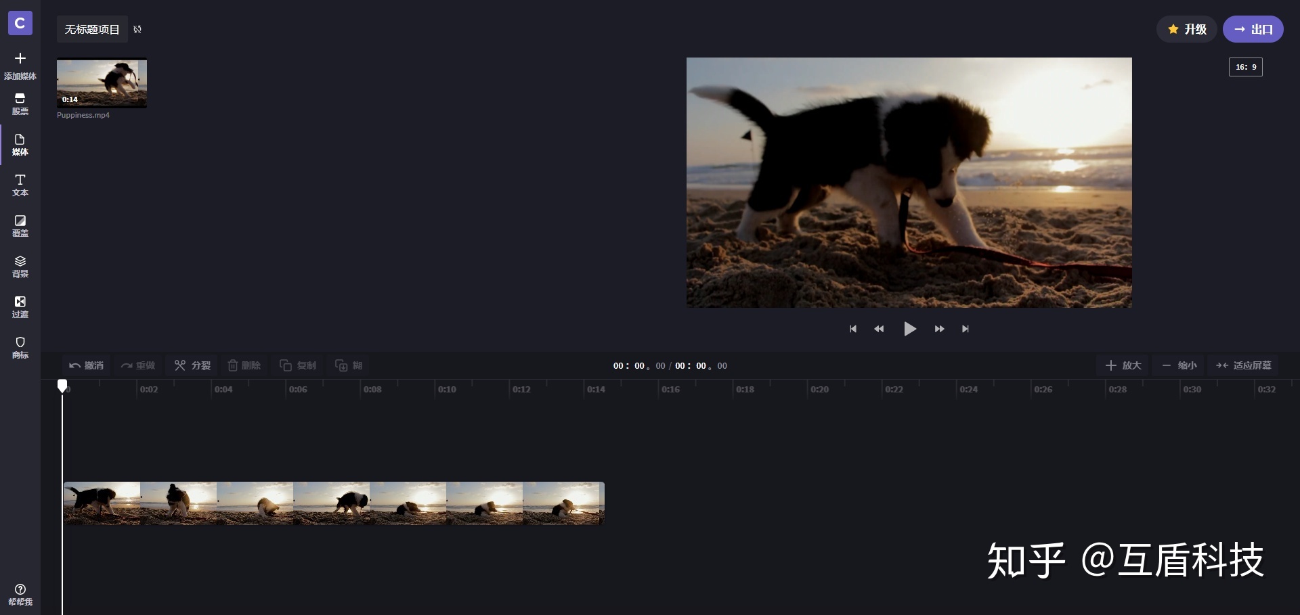This screenshot has width=1300, height=615.
Task: Switch to the 媒体 media tab
Action: (x=20, y=144)
